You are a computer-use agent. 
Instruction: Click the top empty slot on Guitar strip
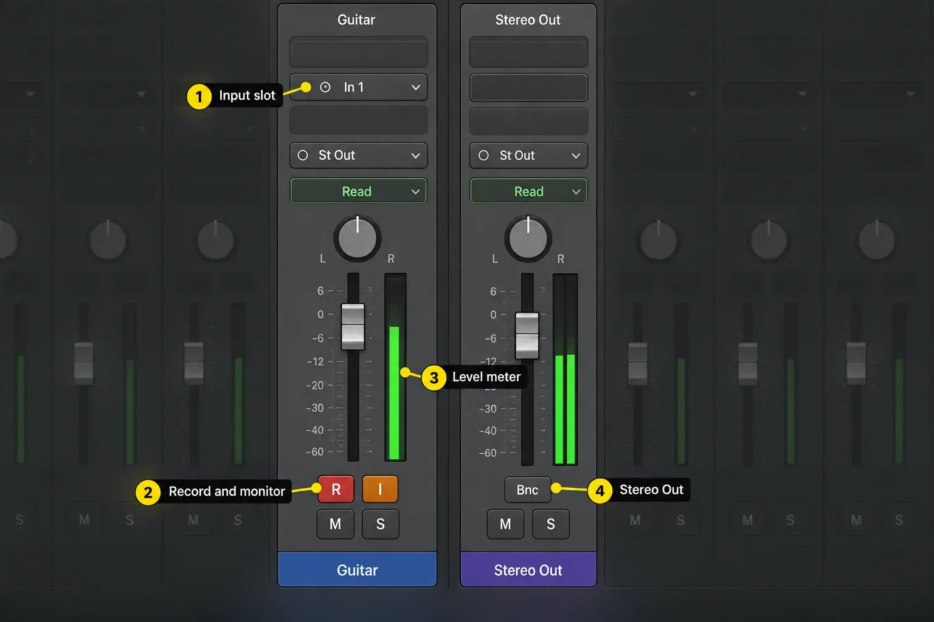(x=358, y=52)
